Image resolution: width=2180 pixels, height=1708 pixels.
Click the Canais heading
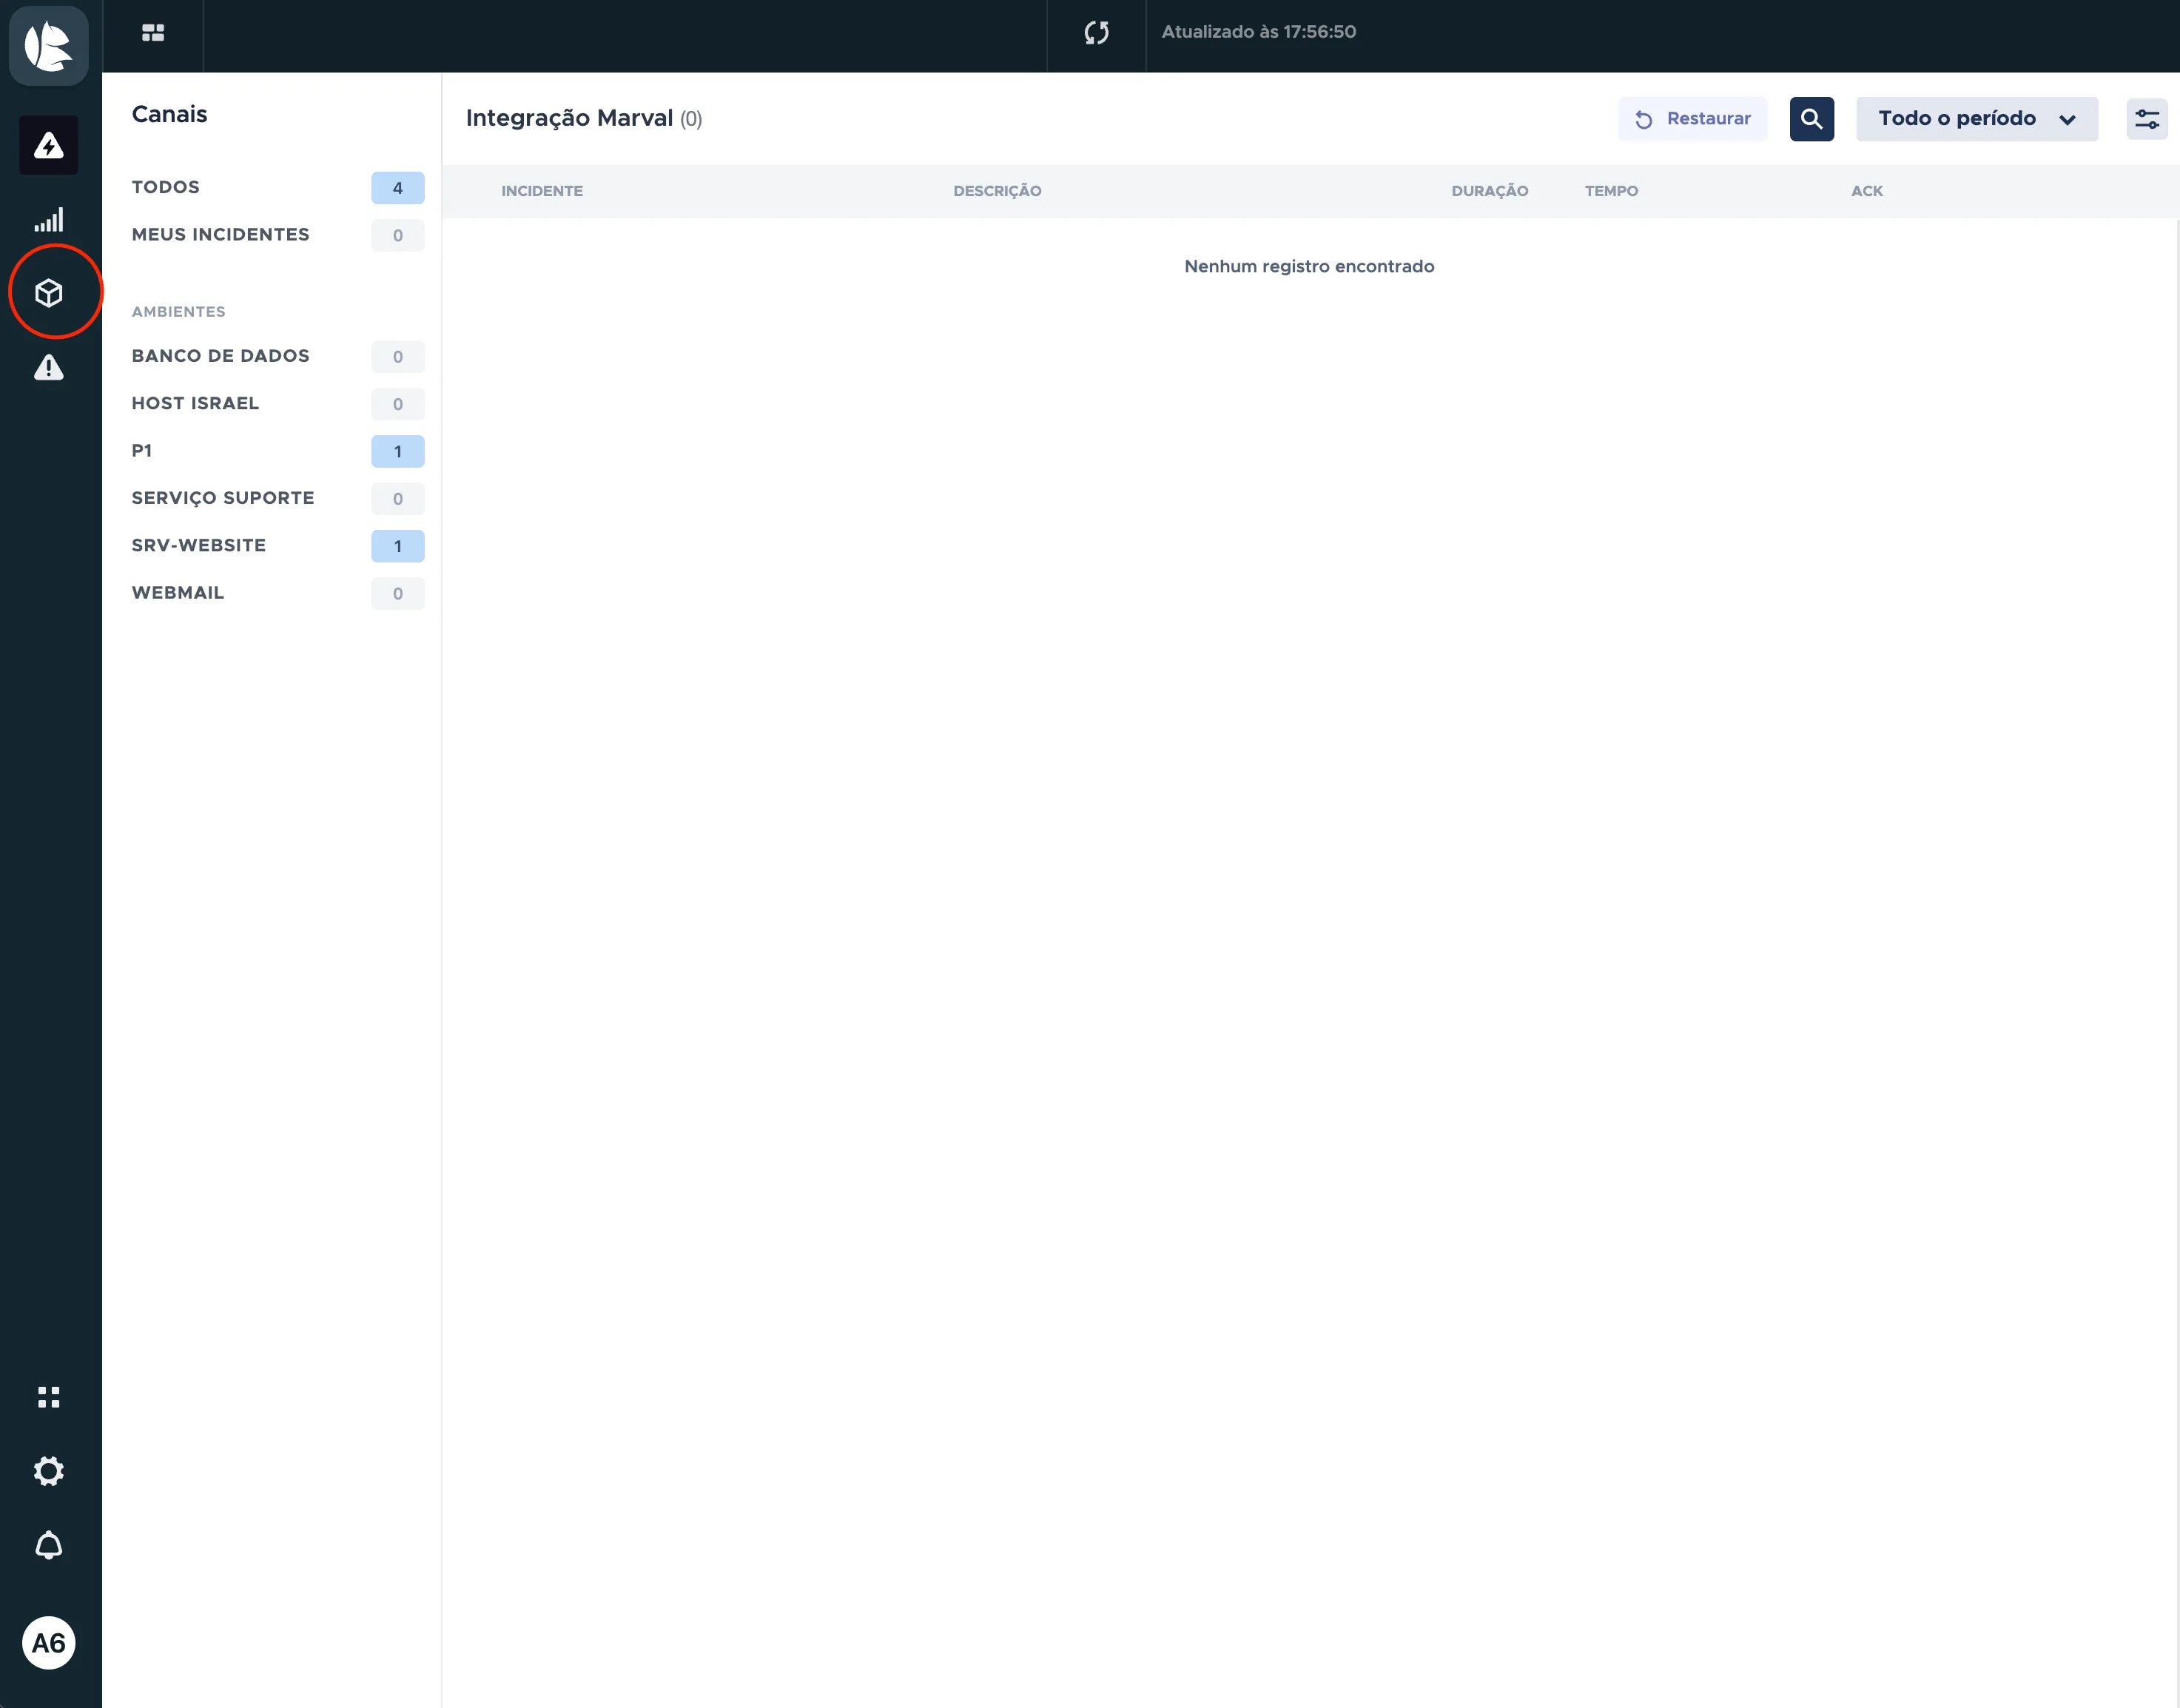coord(169,114)
